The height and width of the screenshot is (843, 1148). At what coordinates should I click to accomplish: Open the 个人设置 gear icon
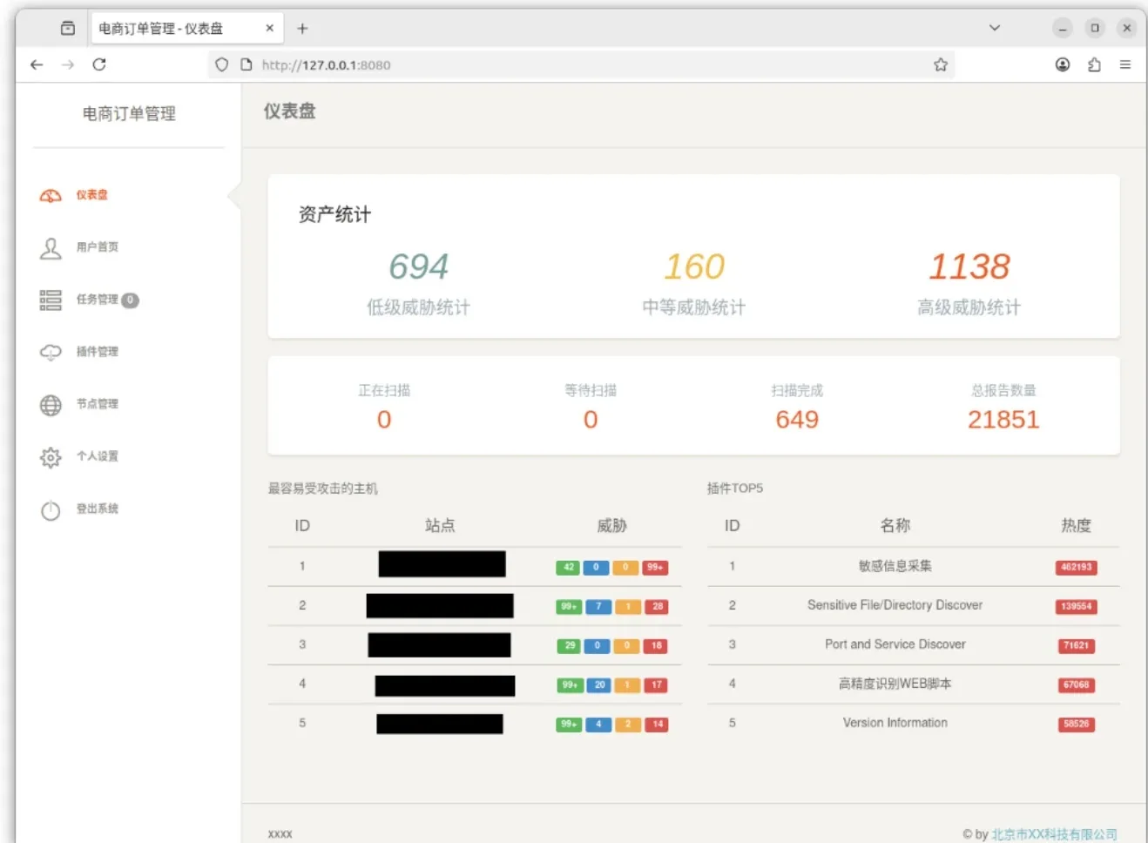[51, 457]
